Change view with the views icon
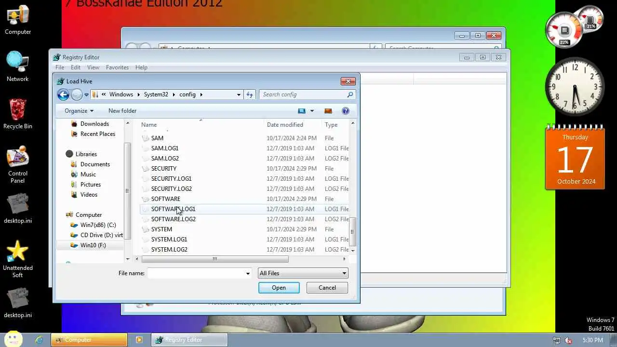This screenshot has width=617, height=347. [302, 111]
